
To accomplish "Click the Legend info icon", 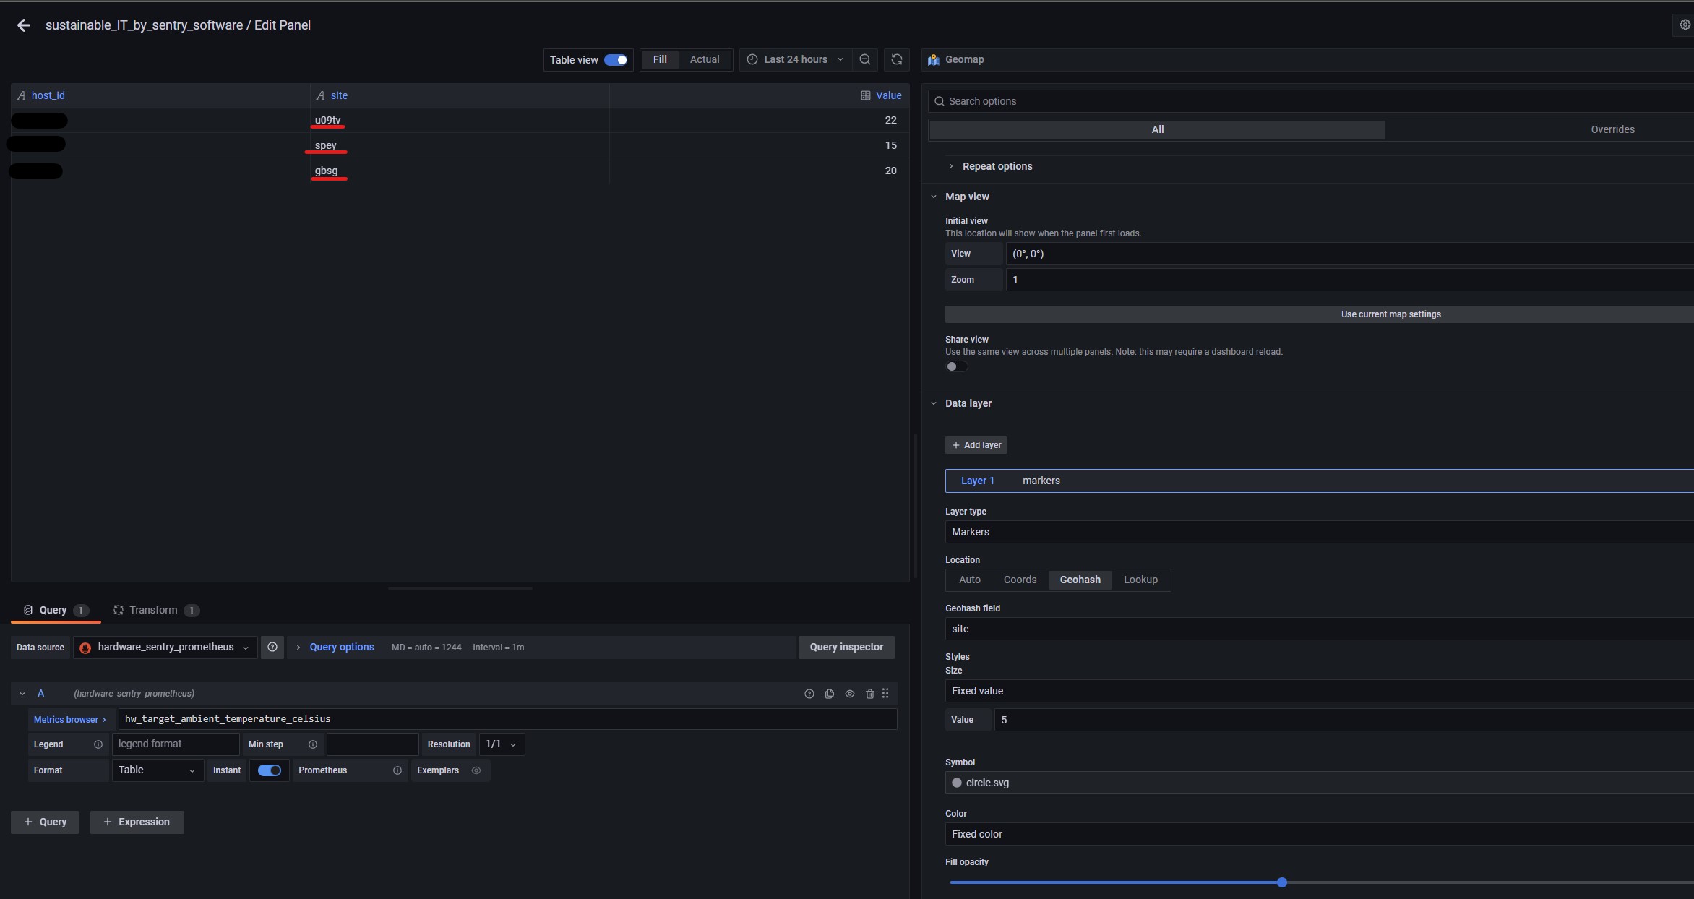I will point(98,744).
